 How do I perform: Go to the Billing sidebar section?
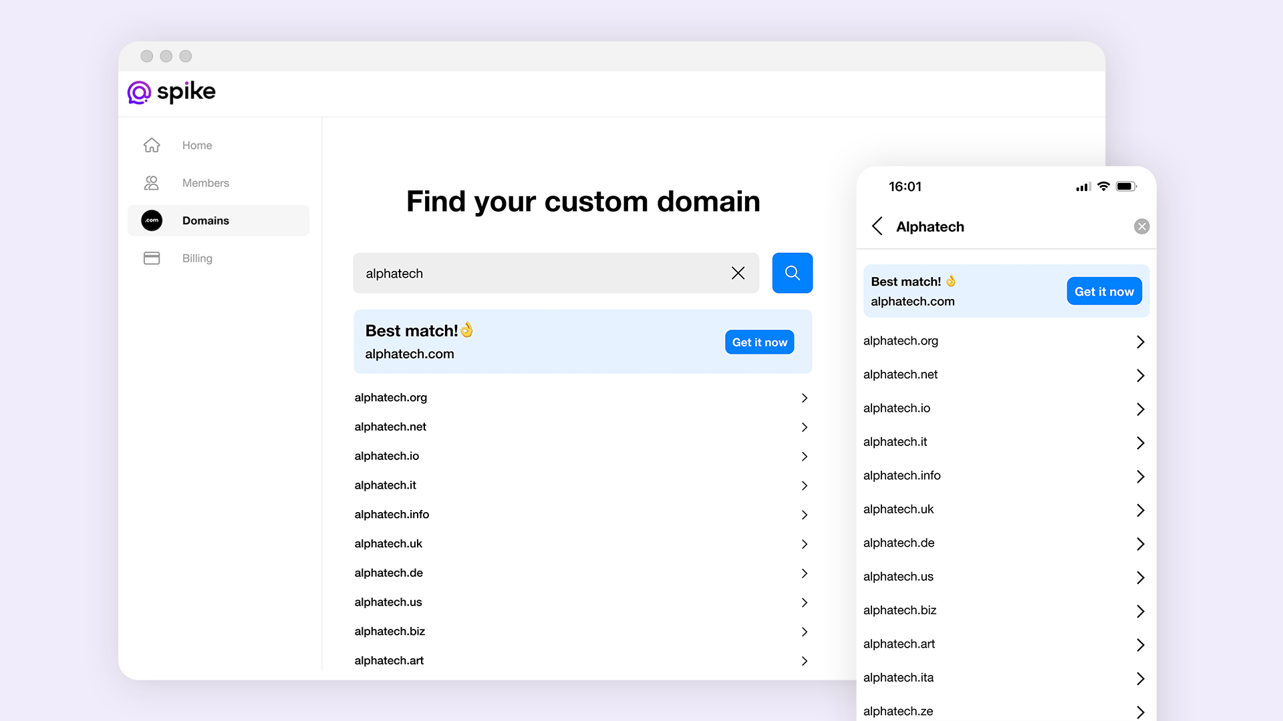(x=197, y=258)
